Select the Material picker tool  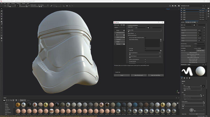1,24
